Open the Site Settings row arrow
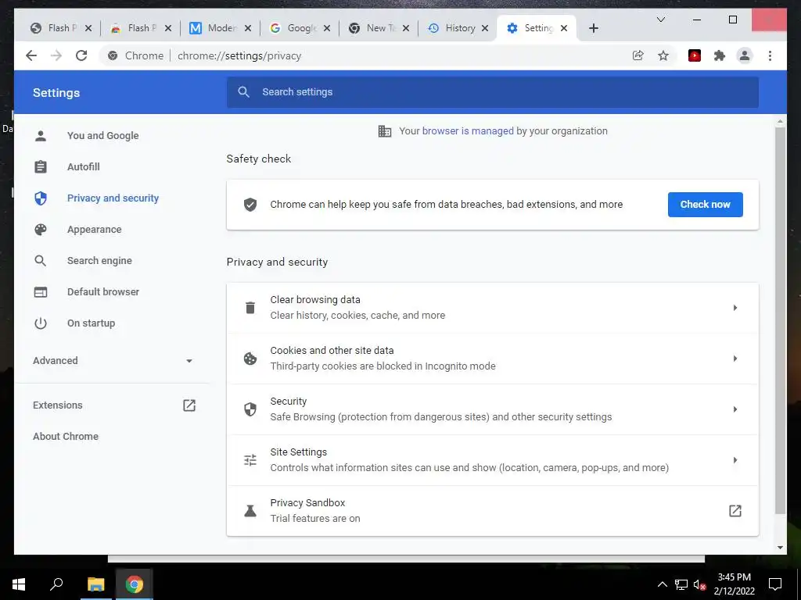This screenshot has width=801, height=600. (735, 460)
